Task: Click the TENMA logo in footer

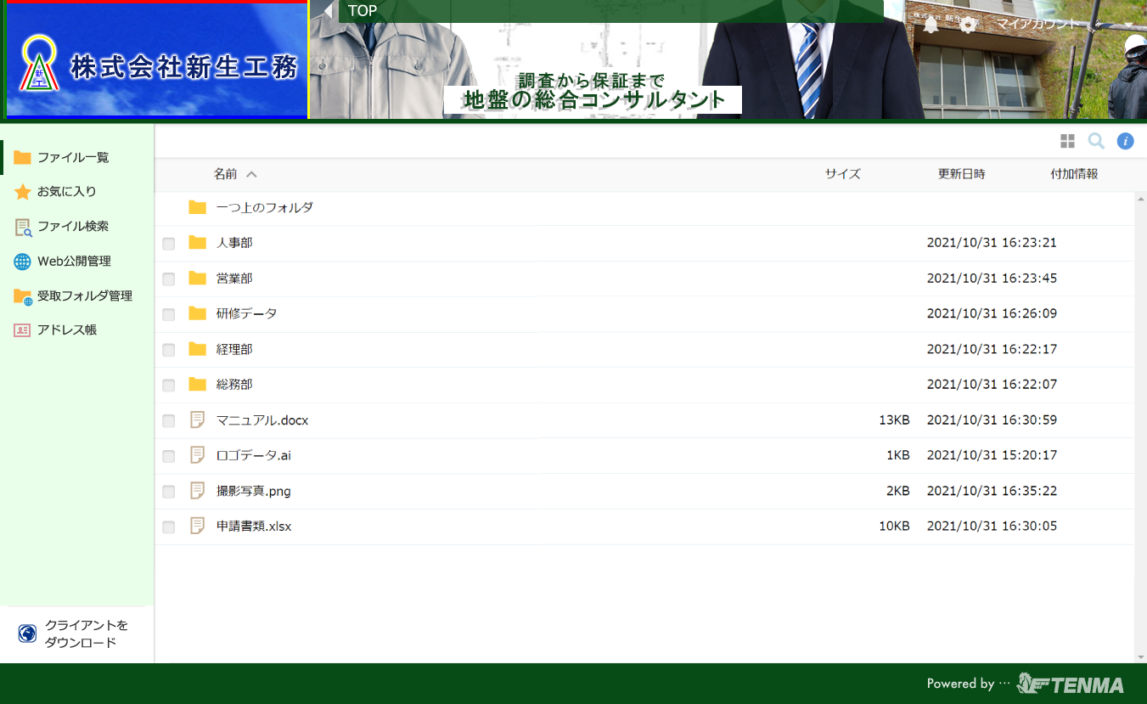Action: pyautogui.click(x=1070, y=684)
